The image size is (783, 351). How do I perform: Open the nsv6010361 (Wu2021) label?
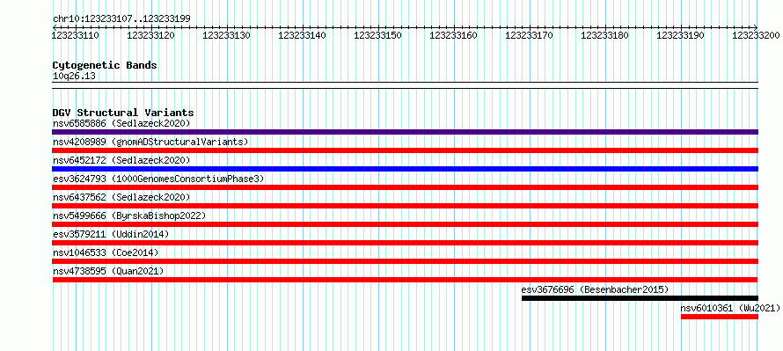(730, 308)
